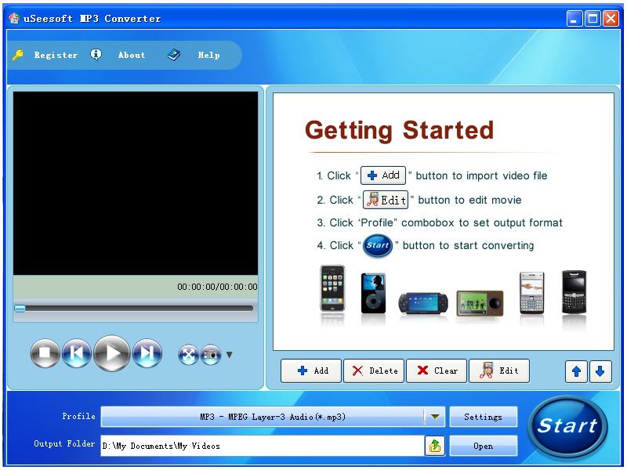
Task: Minimize the uSeesoft MP3 Converter window
Action: point(574,18)
